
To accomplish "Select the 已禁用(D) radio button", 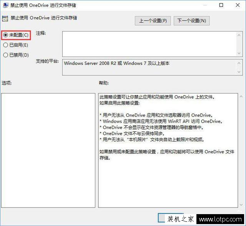I will pyautogui.click(x=16, y=55).
